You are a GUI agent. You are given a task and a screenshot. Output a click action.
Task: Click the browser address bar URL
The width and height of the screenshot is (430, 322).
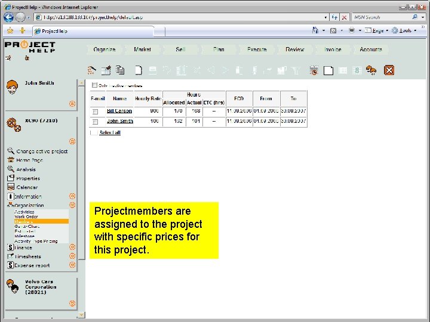pyautogui.click(x=93, y=17)
